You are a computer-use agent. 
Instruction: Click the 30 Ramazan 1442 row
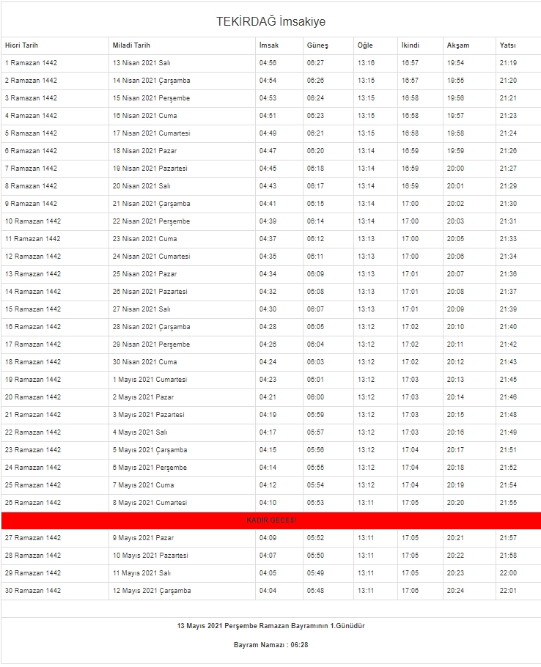32,591
